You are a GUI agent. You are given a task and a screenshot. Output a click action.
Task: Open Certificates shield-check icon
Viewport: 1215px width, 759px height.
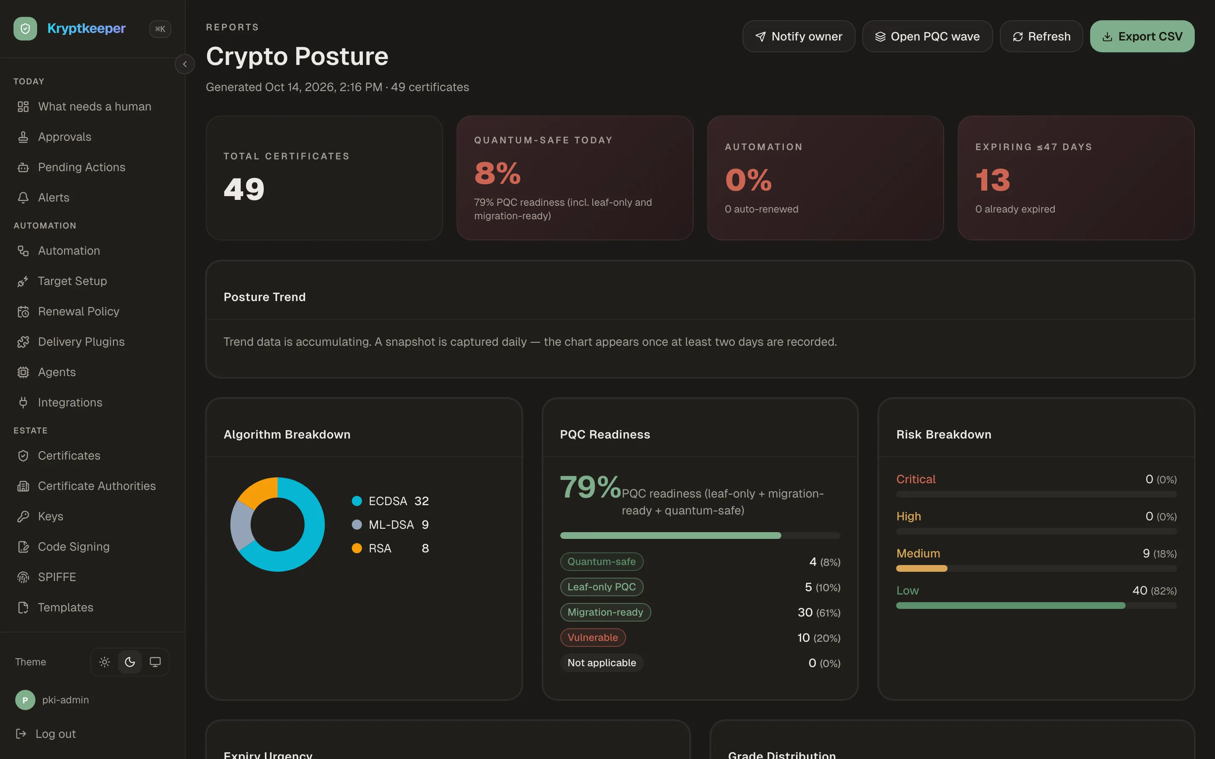click(x=23, y=456)
